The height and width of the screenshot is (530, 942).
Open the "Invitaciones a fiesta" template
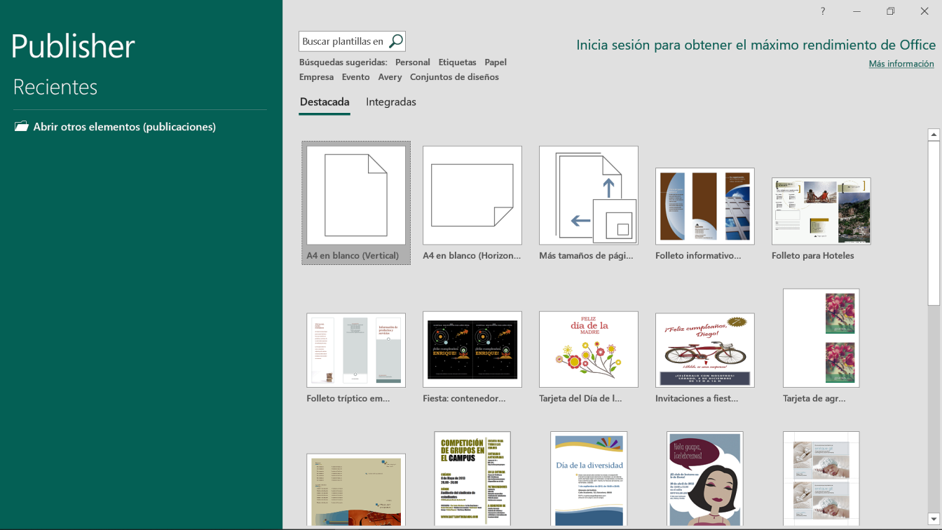pyautogui.click(x=704, y=349)
